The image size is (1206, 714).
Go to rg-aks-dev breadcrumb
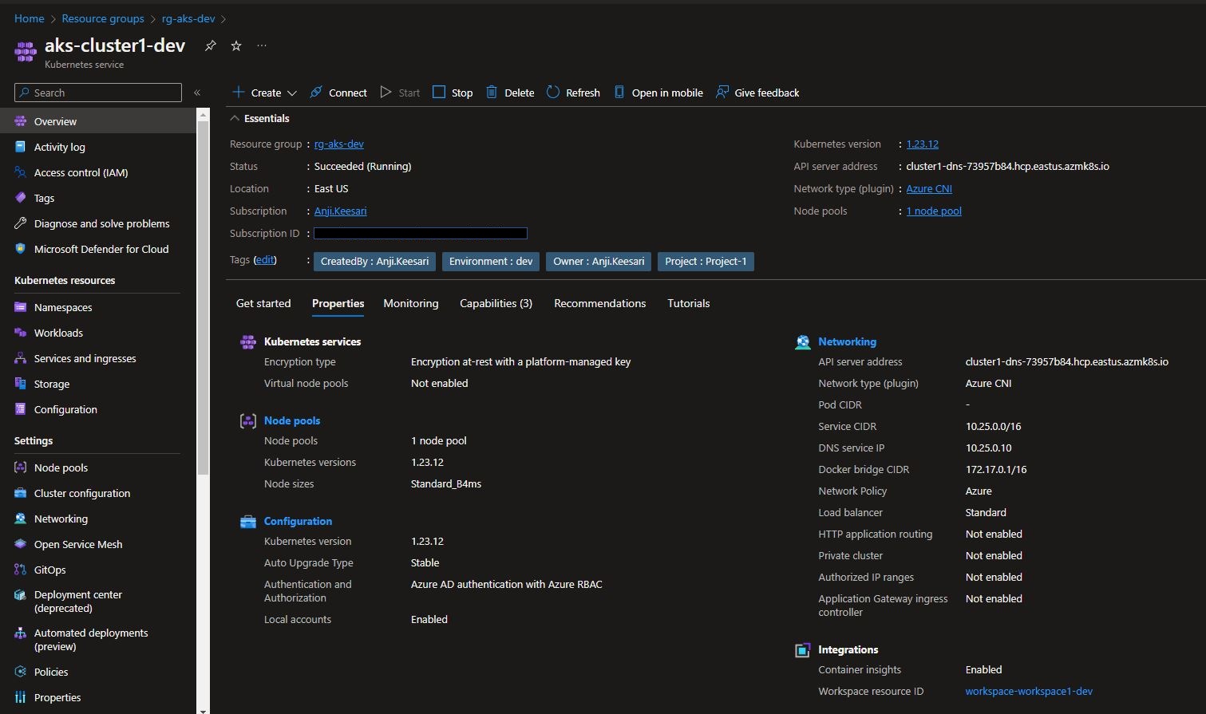coord(188,18)
